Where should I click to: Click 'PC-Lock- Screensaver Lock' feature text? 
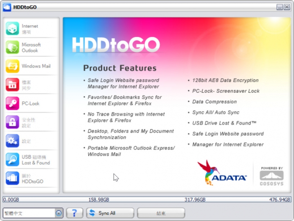pos(226,91)
